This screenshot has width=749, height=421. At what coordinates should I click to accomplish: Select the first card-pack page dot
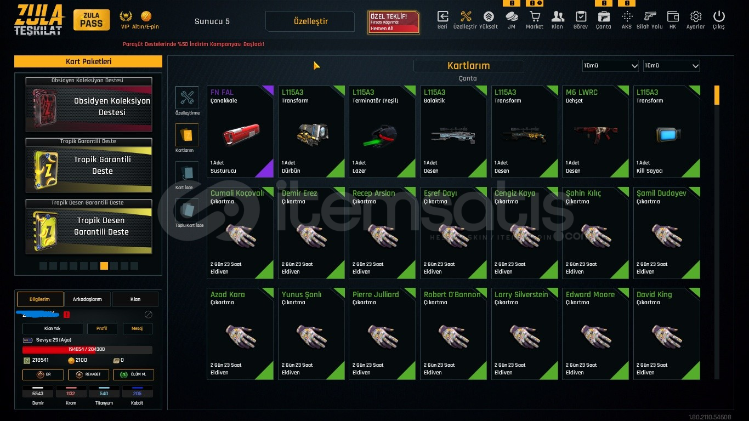pyautogui.click(x=43, y=266)
